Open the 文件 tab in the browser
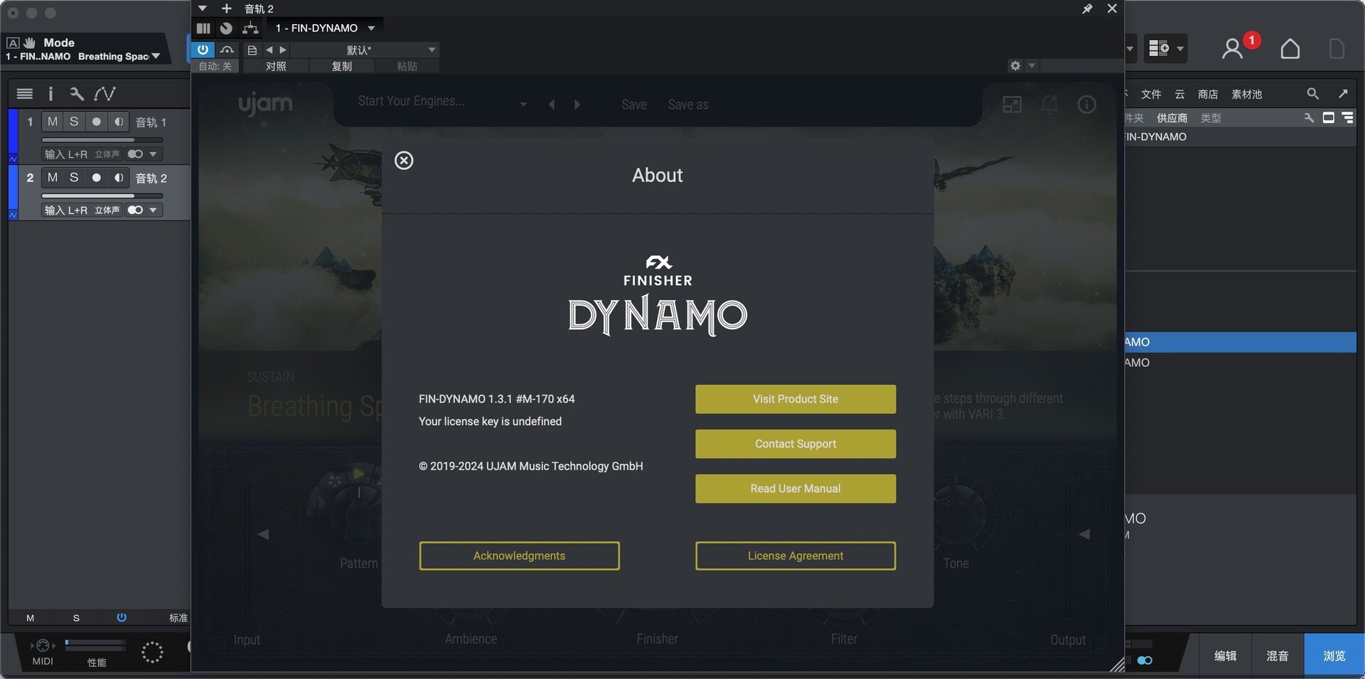 point(1151,95)
